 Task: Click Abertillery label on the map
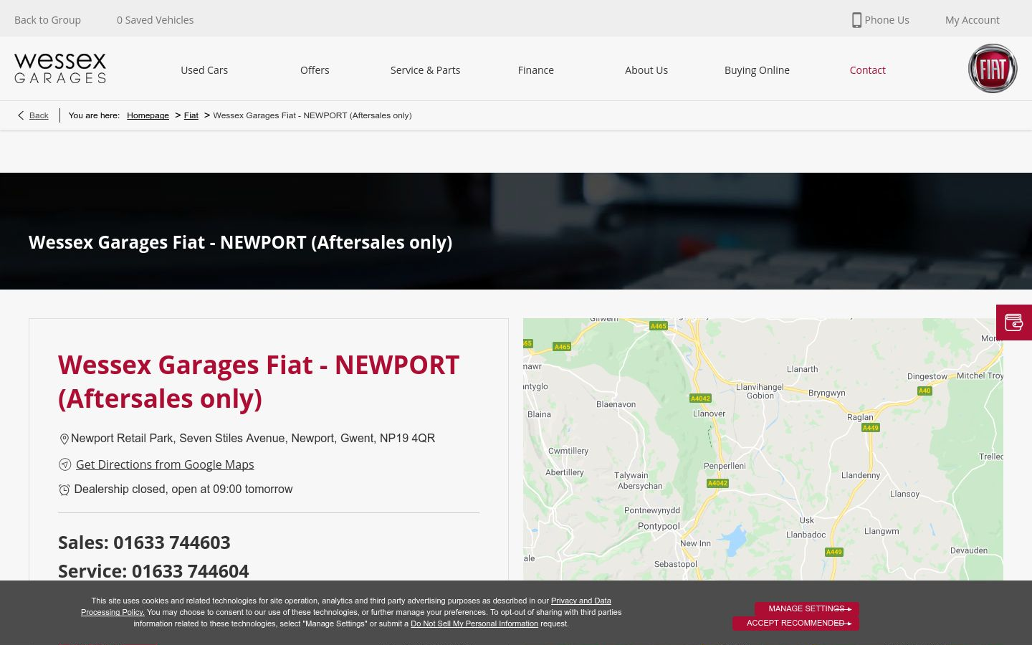click(565, 472)
